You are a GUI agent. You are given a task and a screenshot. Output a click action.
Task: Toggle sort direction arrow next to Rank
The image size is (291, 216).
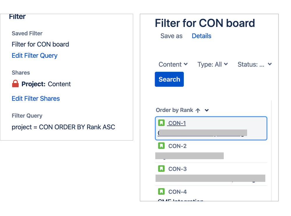[198, 110]
